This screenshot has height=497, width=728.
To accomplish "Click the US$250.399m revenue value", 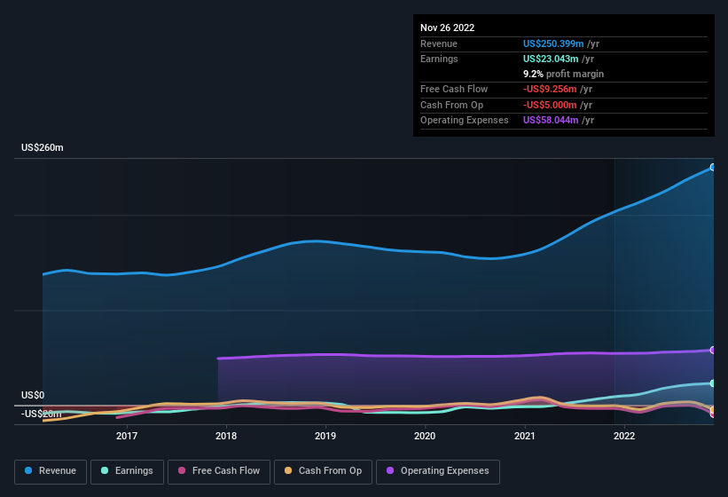I will click(553, 43).
